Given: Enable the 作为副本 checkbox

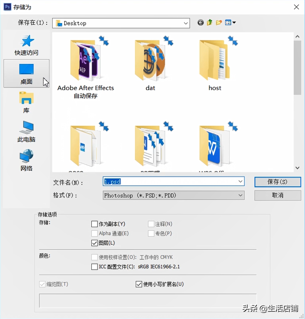Looking at the screenshot, I should (94, 224).
